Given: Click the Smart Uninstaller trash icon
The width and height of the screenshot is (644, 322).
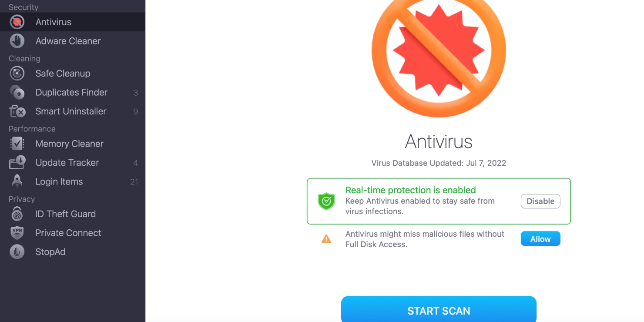Looking at the screenshot, I should click(17, 111).
